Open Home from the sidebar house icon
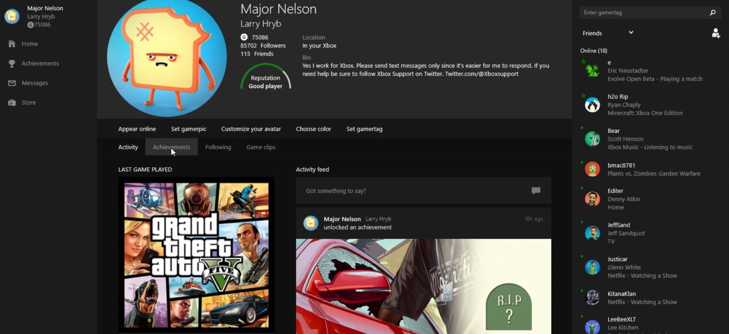The height and width of the screenshot is (334, 729). (12, 43)
